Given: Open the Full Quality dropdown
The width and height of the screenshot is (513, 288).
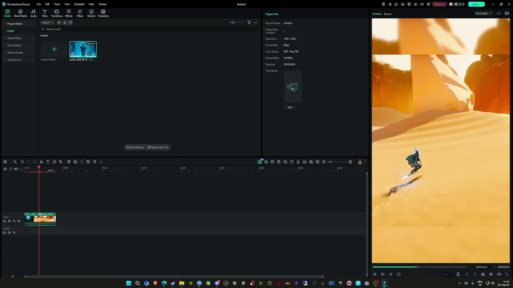Looking at the screenshot, I should click(x=483, y=14).
